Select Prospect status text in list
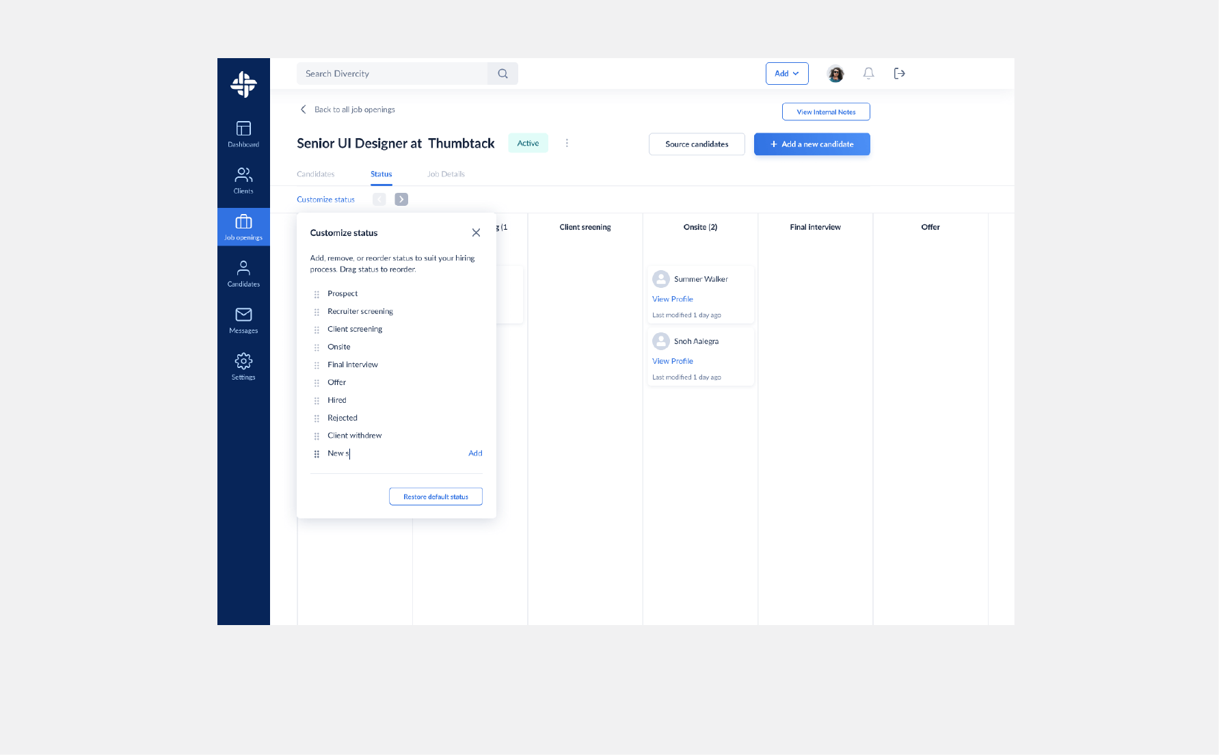 coord(343,293)
